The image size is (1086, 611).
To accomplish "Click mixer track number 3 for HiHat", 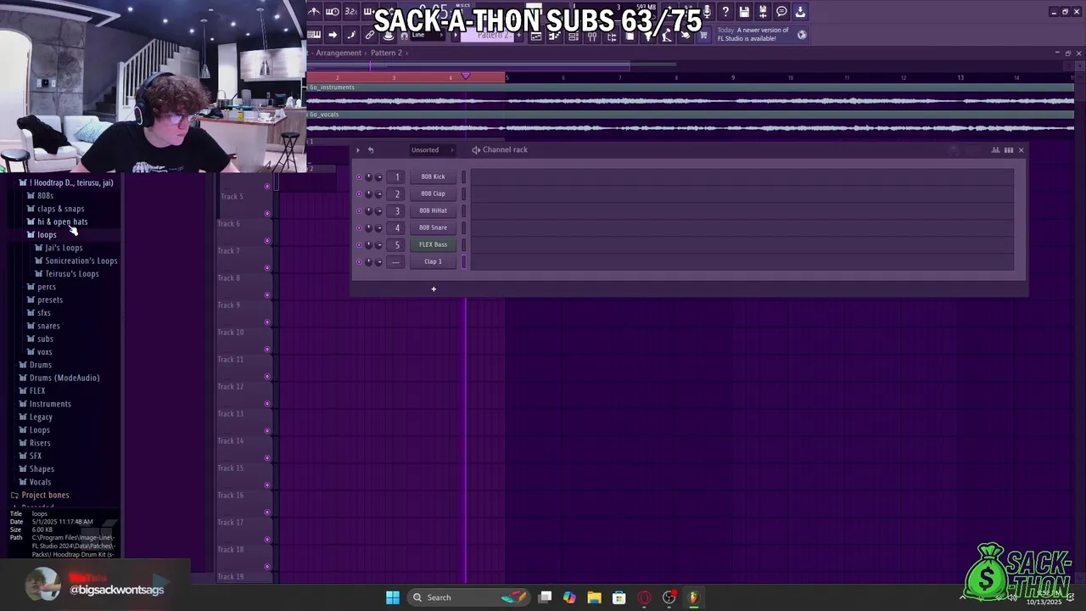I will point(396,211).
